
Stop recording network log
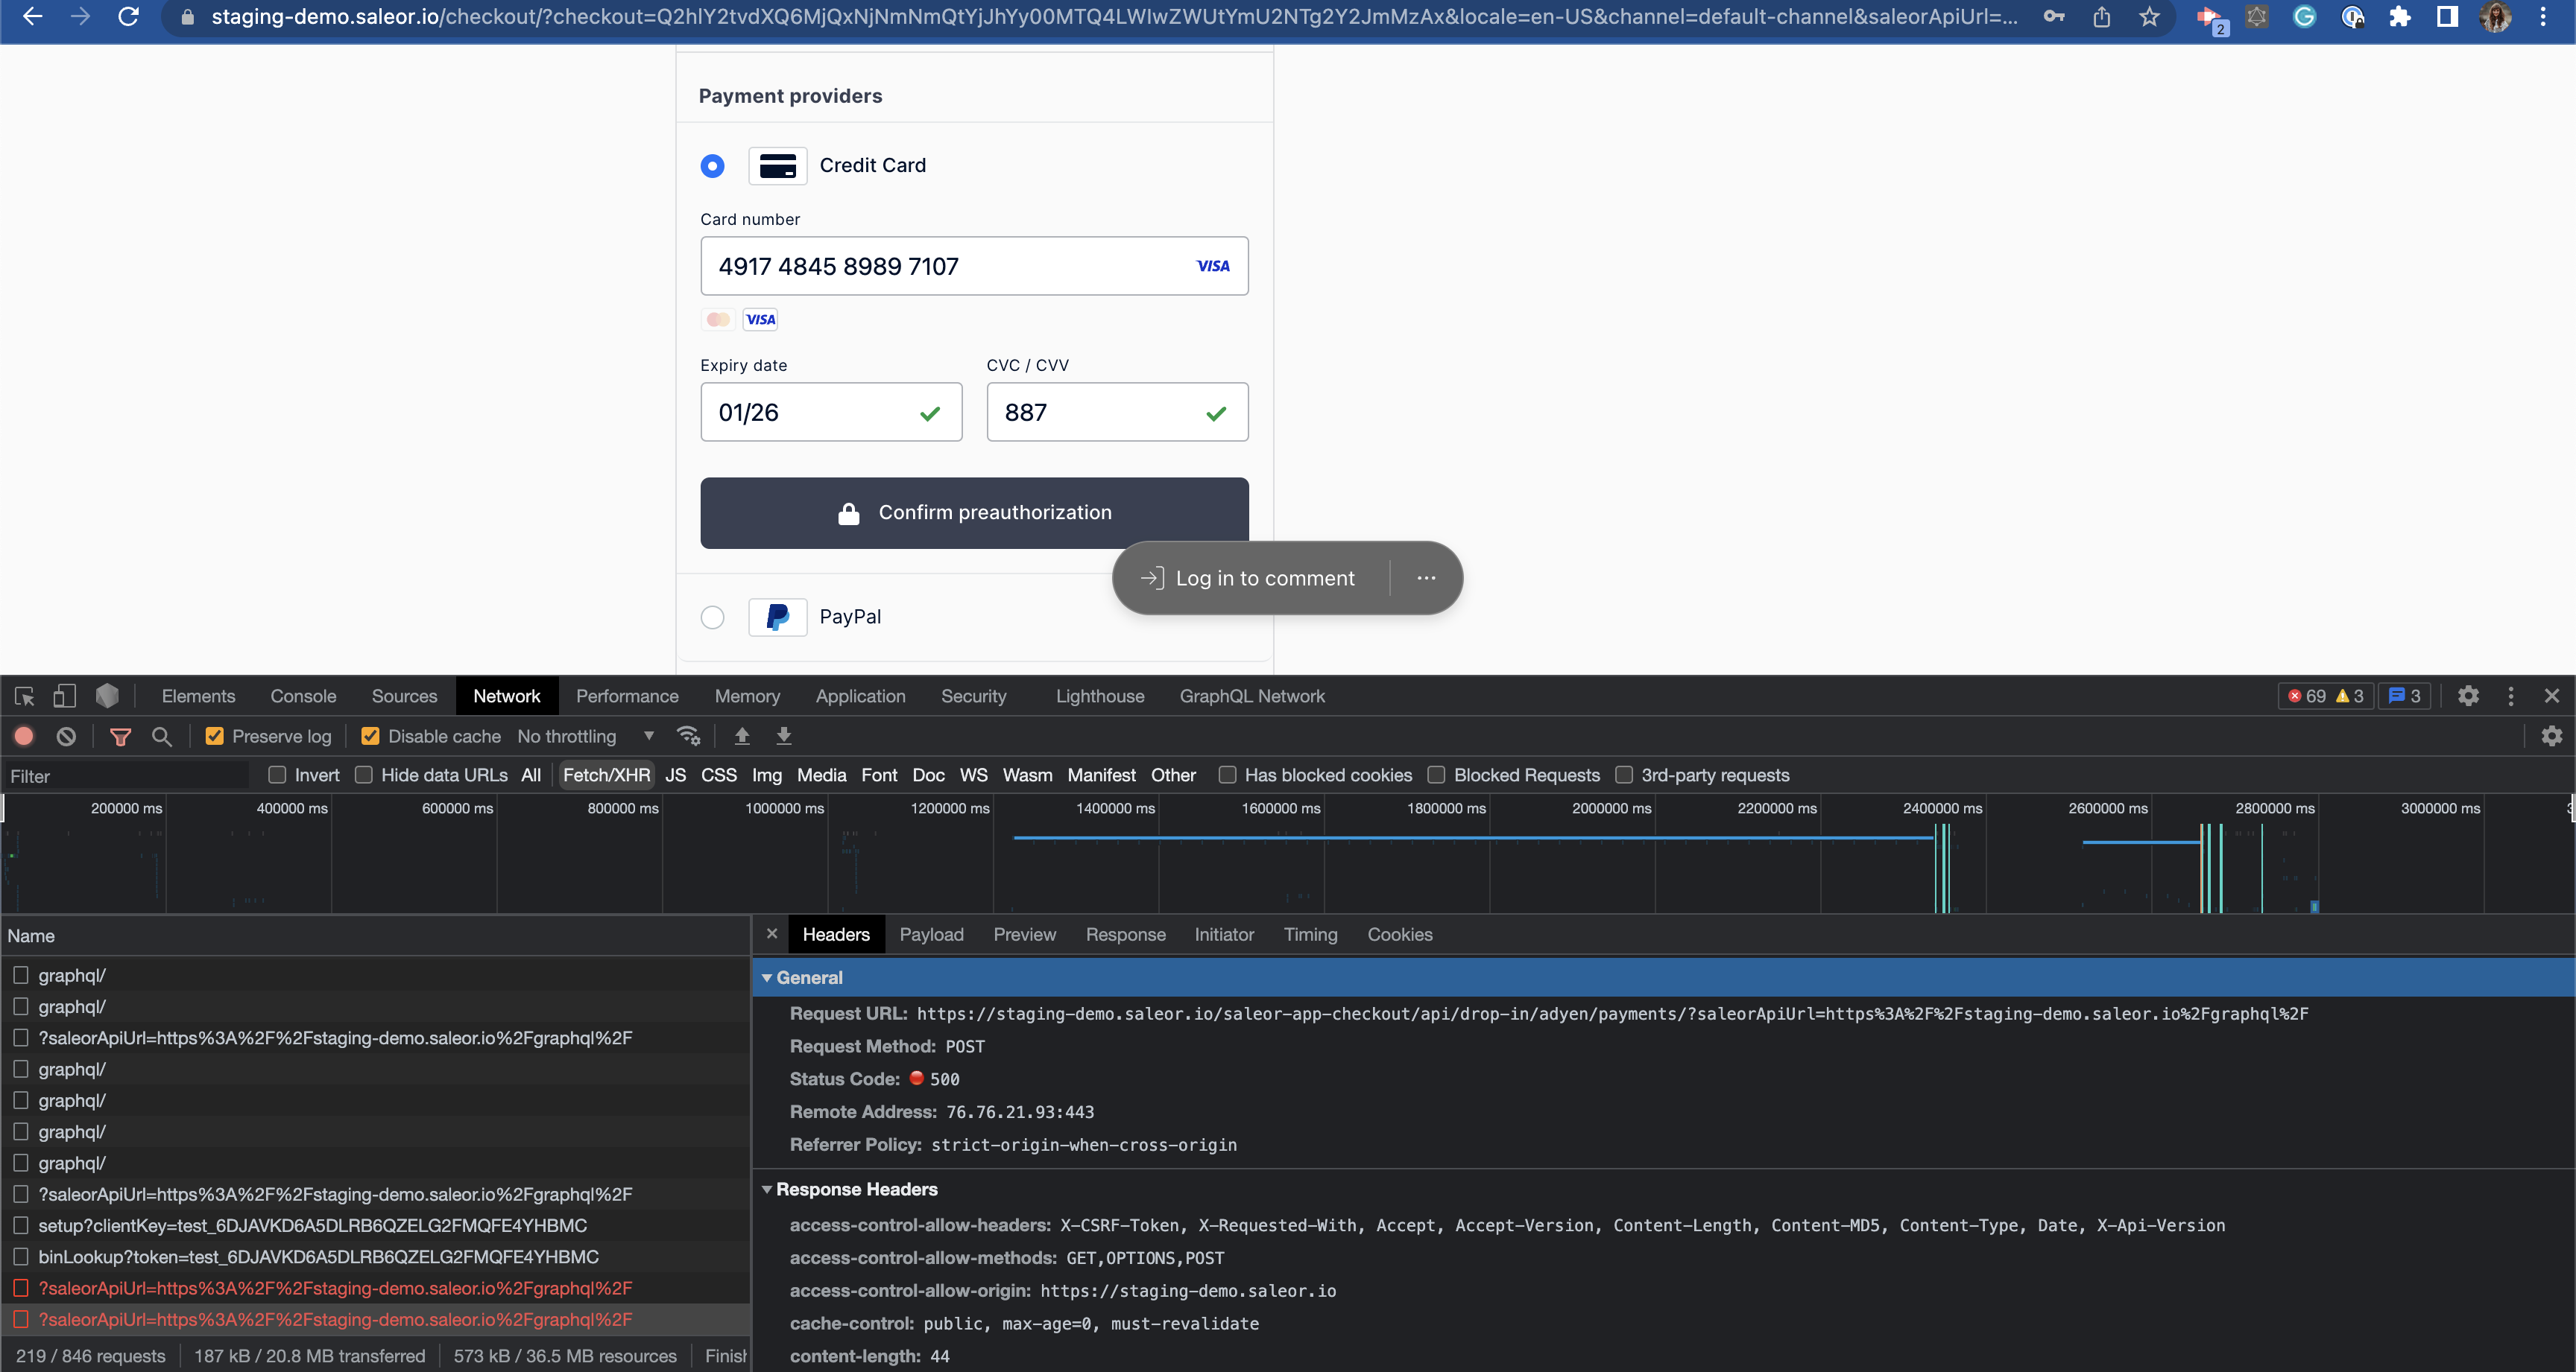tap(23, 737)
